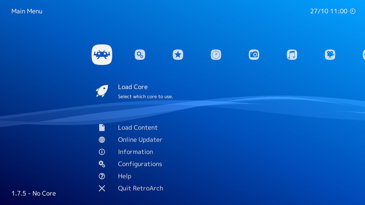Click the circled i Information icon
This screenshot has height=205, width=365.
coord(102,152)
